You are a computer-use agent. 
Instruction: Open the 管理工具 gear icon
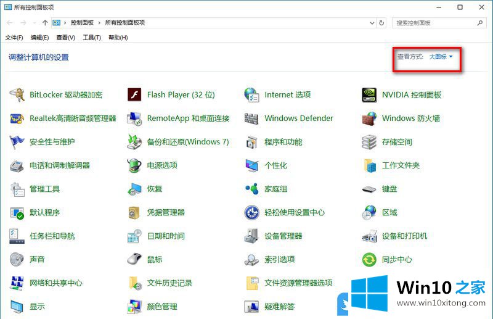click(x=17, y=189)
